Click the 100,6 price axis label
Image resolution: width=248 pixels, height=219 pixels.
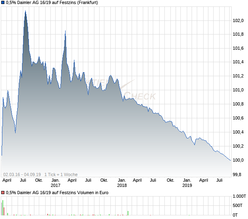click(x=238, y=118)
